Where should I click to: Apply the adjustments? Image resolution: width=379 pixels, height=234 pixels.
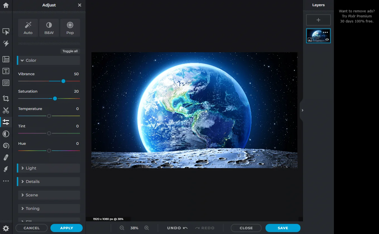pos(67,228)
